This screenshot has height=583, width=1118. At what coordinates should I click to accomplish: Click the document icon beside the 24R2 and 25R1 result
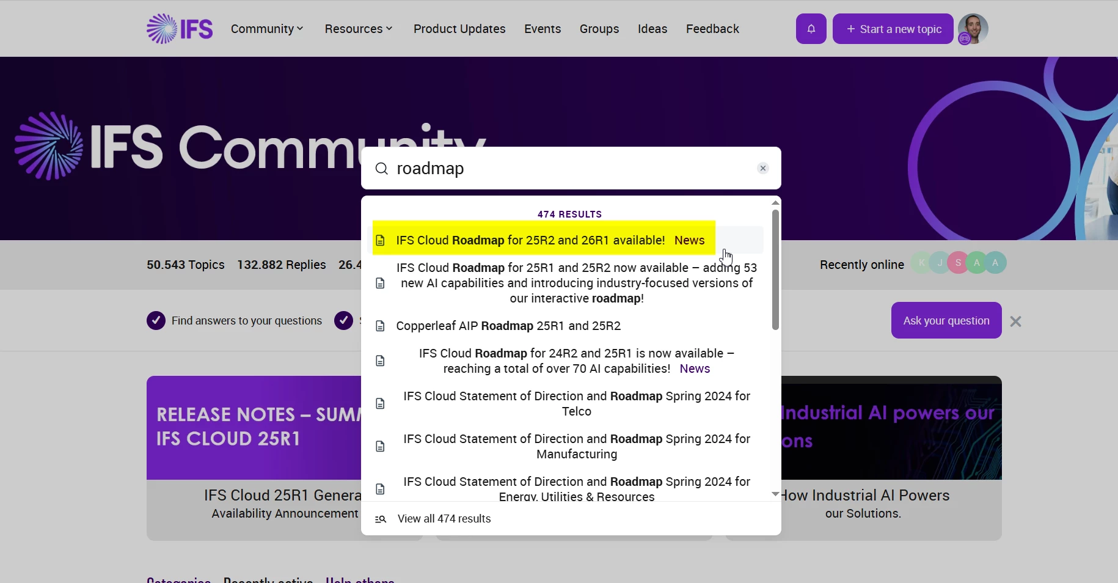click(380, 361)
